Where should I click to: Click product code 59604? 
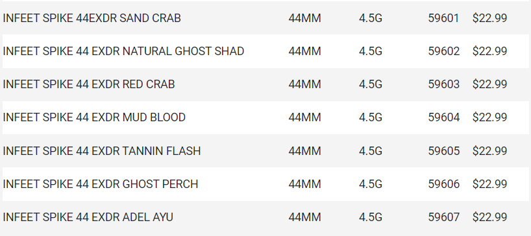tap(443, 117)
